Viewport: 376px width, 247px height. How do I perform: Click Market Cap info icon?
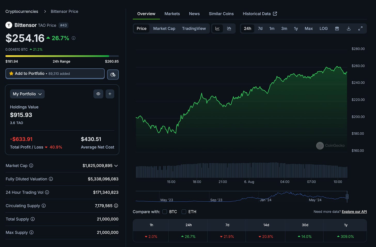pyautogui.click(x=31, y=165)
